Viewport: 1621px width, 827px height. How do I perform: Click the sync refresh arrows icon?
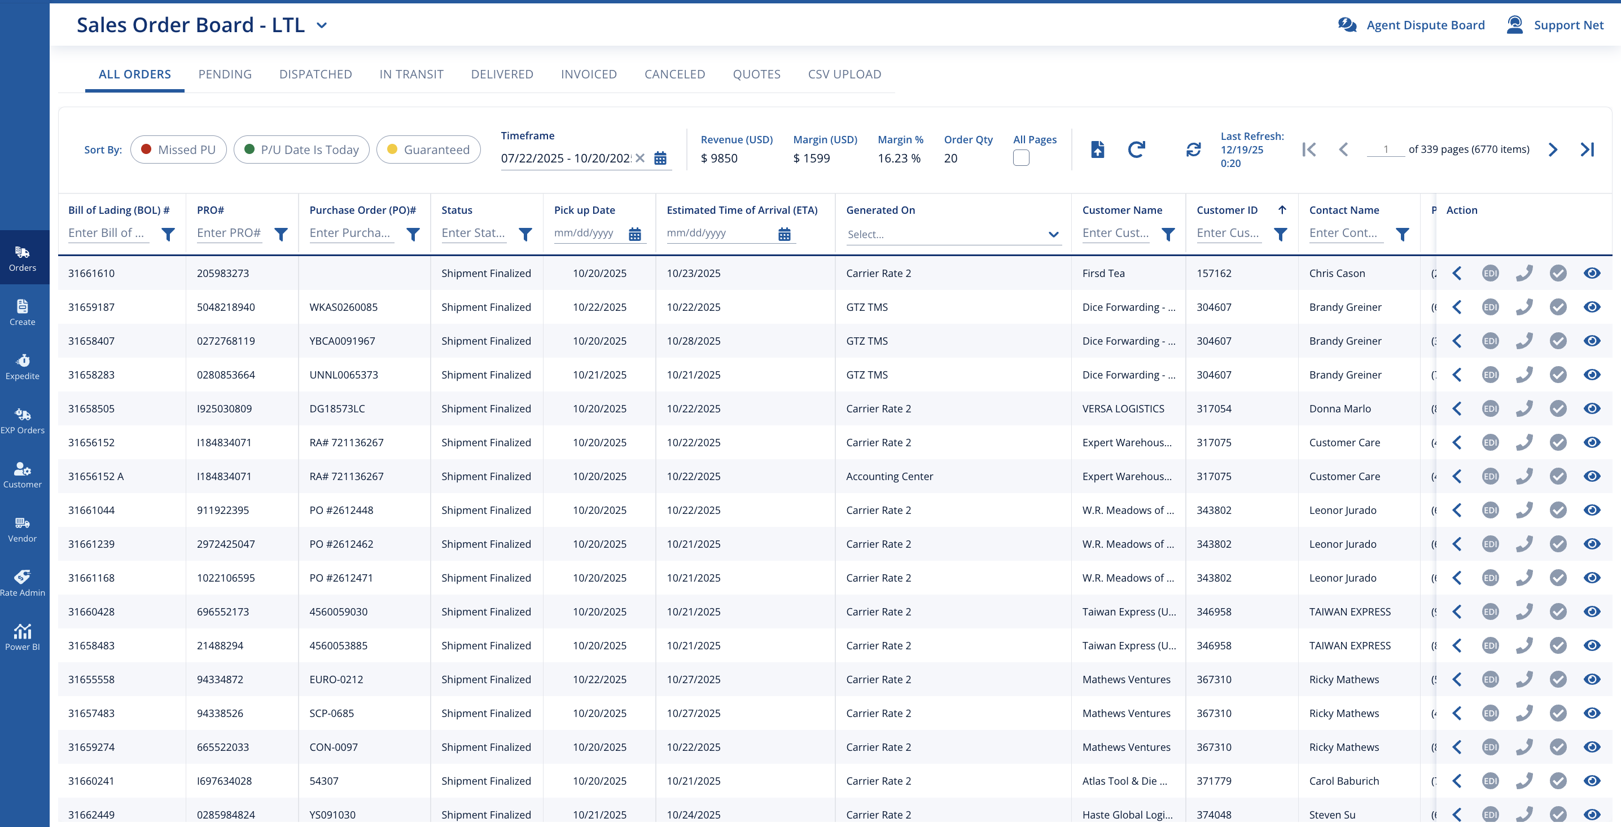coord(1193,149)
